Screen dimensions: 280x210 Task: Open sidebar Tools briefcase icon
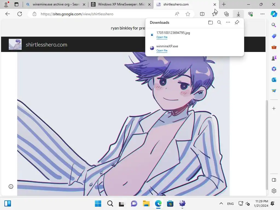pos(274,47)
